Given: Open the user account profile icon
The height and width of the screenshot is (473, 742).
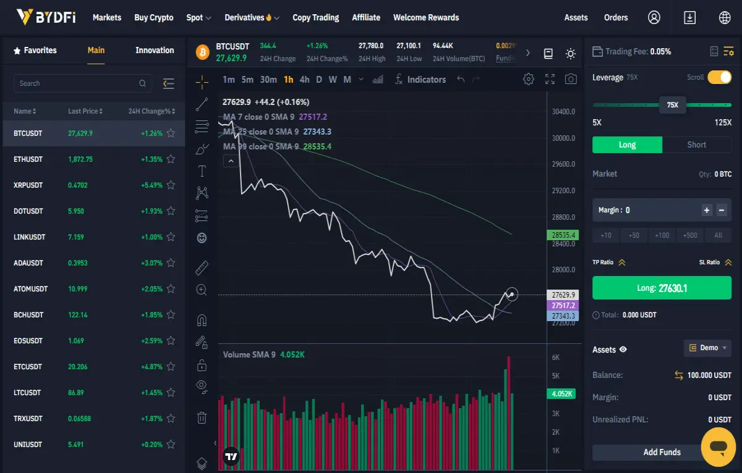Looking at the screenshot, I should coord(654,17).
